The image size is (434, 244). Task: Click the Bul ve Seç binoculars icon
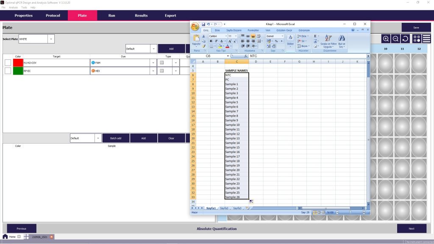tap(341, 40)
